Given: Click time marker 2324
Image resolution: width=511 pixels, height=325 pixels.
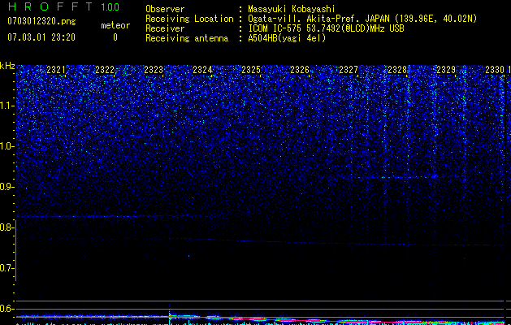Looking at the screenshot, I should 202,70.
